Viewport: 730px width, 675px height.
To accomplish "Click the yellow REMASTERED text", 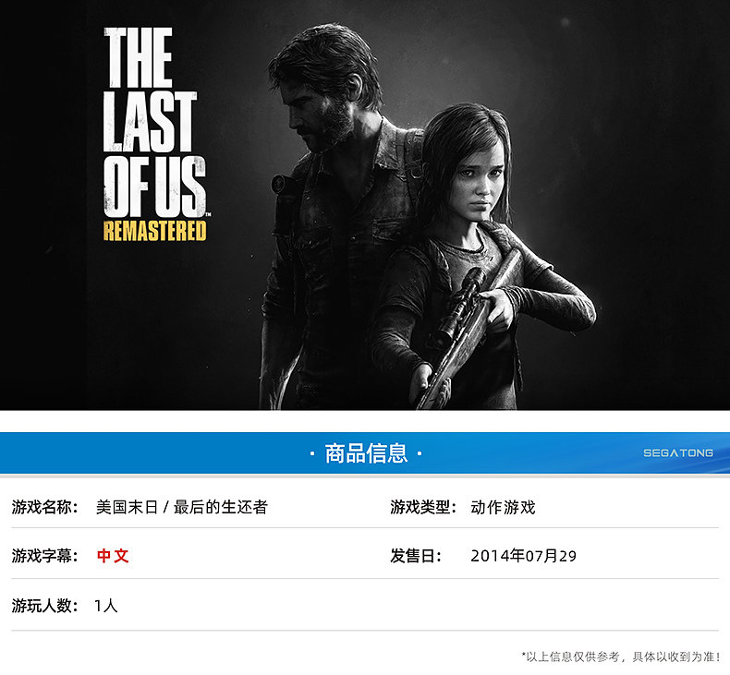I will click(x=154, y=231).
